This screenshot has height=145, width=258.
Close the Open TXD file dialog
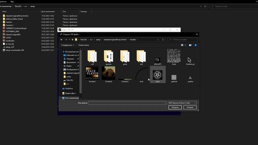coord(197,34)
